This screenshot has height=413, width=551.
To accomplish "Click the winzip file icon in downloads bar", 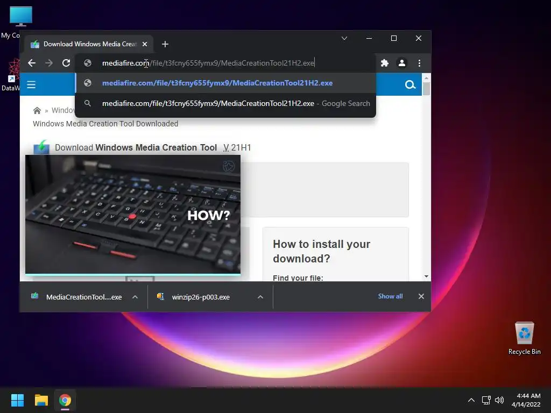I will tap(160, 296).
